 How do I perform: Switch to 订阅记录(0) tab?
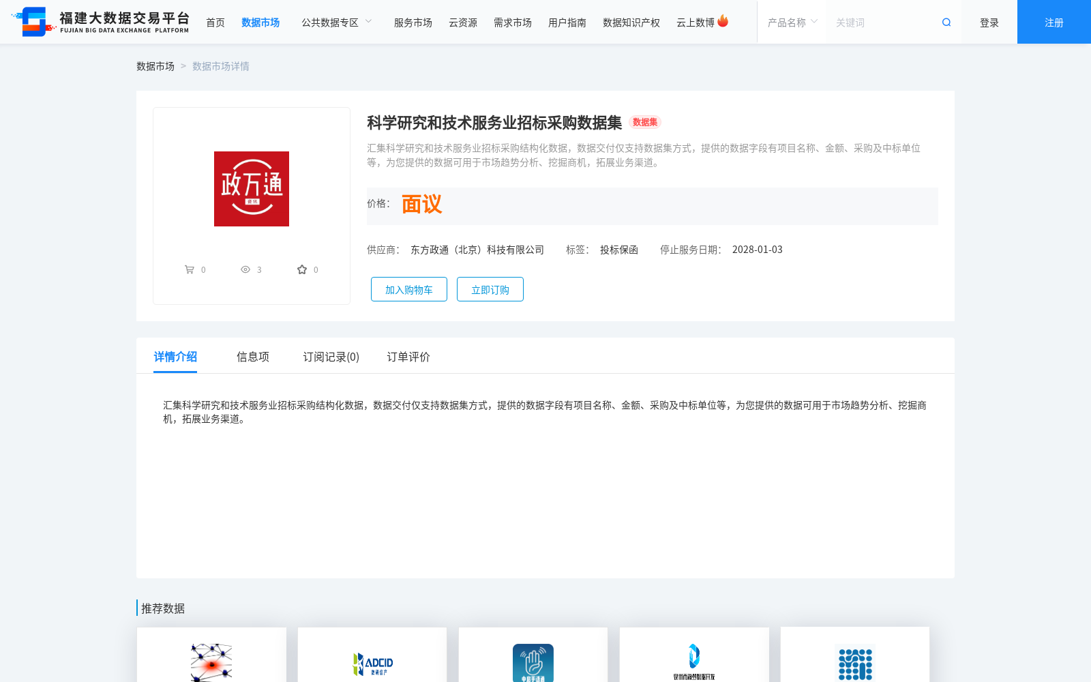[x=331, y=357]
